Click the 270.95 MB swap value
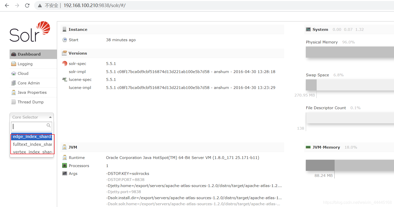Image resolution: width=394 pixels, height=207 pixels. (305, 95)
